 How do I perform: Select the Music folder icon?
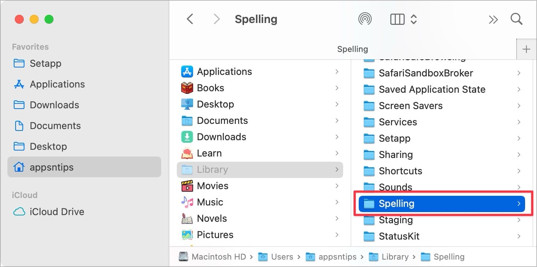pos(187,202)
